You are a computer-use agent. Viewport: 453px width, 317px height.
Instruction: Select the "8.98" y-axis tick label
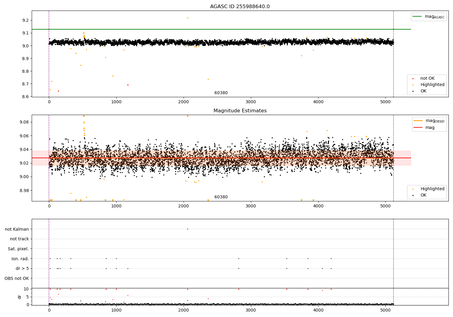(x=24, y=191)
